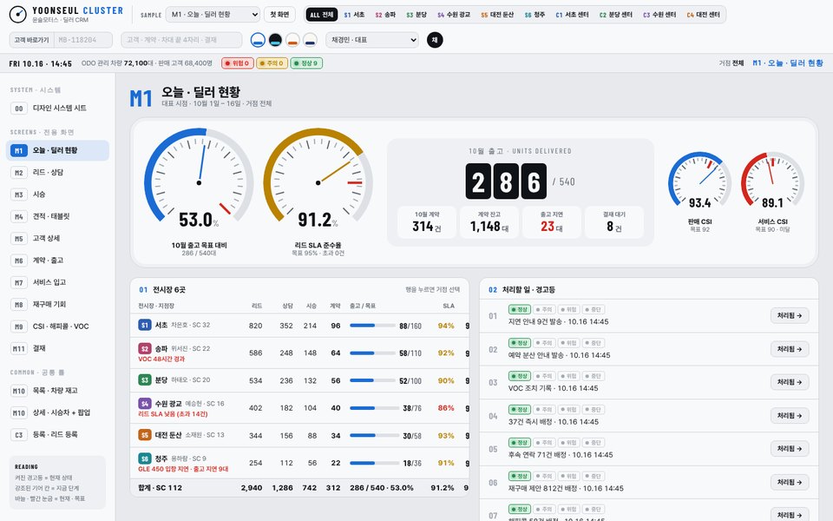The width and height of the screenshot is (833, 521).
Task: Focus the MB-118284 customer ID field
Action: tap(83, 40)
